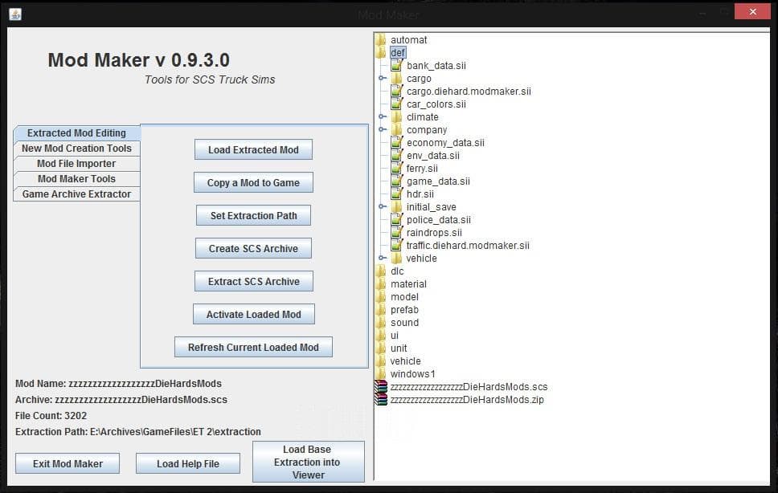
Task: Click the economy_data.sii file icon
Action: coord(396,143)
